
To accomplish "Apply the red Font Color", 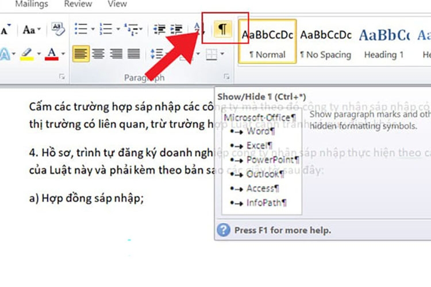I will 52,54.
